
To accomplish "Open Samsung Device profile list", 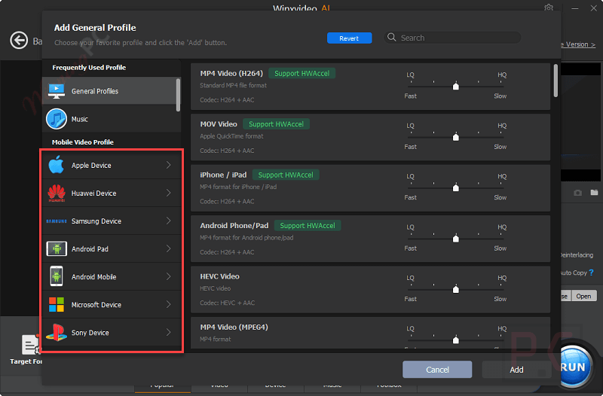I will click(112, 221).
